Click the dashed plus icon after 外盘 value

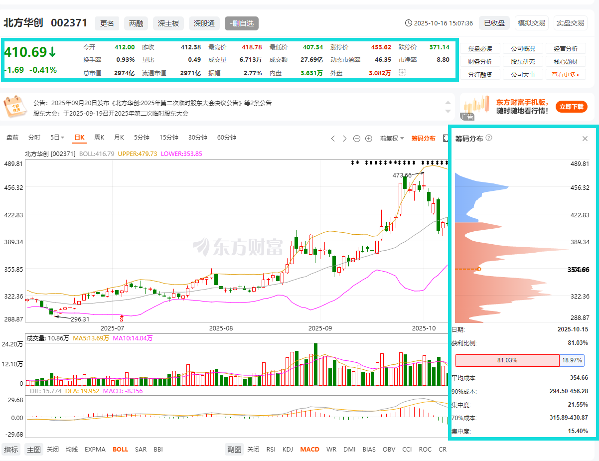click(x=402, y=73)
